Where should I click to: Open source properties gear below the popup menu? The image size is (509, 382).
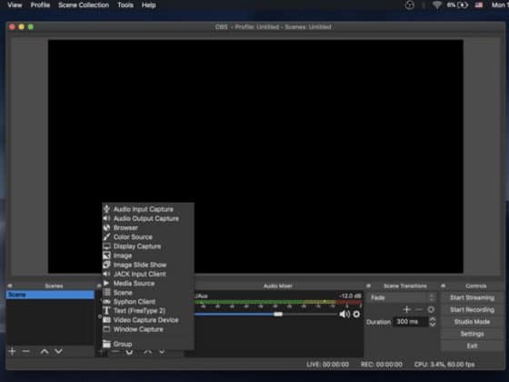129,352
